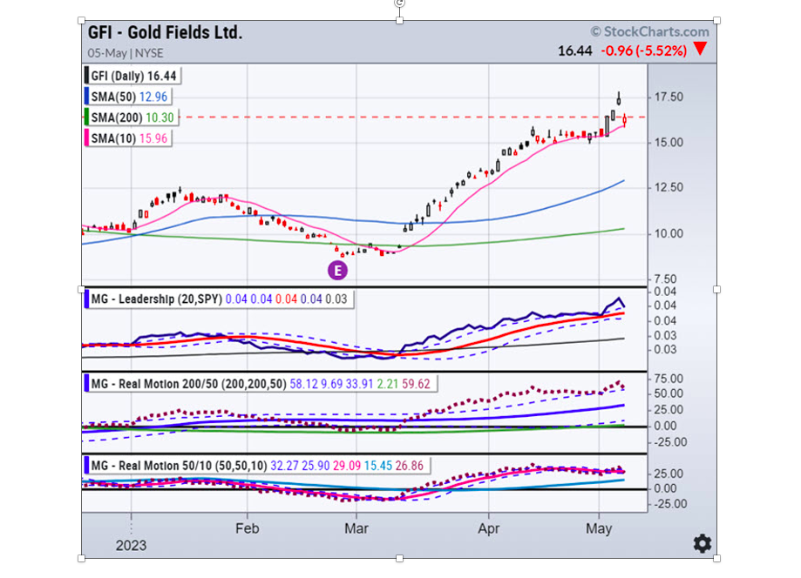Select the right-middle image resize handle
Viewport: 801px width, 578px height.
coord(716,289)
